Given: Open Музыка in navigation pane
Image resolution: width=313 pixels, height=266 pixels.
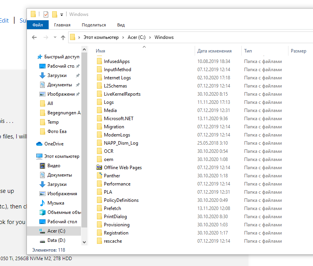Looking at the screenshot, I should pyautogui.click(x=52, y=203).
